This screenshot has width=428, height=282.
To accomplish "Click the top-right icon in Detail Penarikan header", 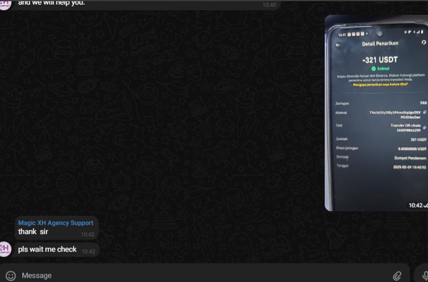I will pos(423,43).
